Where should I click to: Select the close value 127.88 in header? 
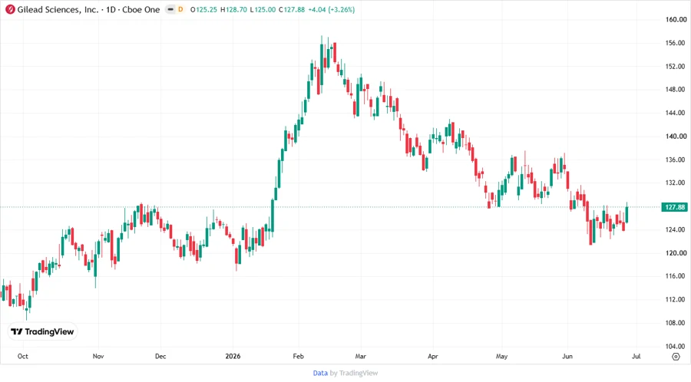[x=294, y=9]
